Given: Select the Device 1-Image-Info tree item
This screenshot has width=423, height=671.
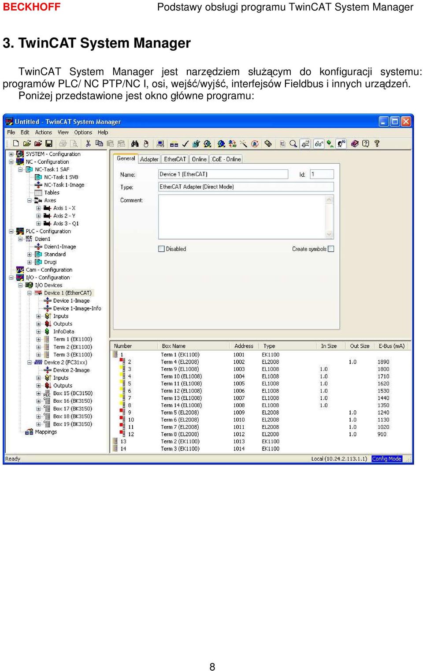Looking at the screenshot, I should [x=77, y=308].
